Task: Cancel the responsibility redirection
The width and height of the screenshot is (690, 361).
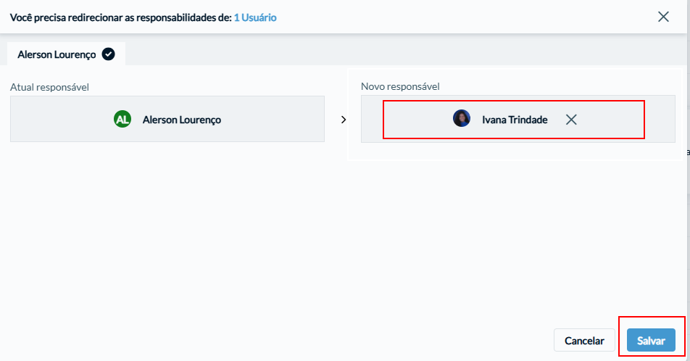Action: (584, 340)
